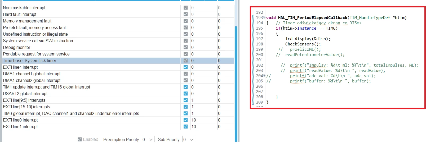Select the 'Debug monitor' row label

coord(16,47)
